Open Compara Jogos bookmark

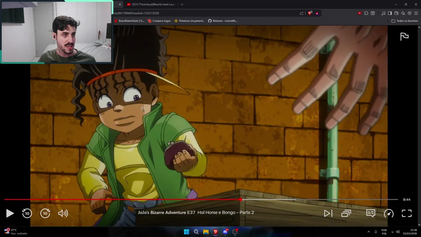click(159, 21)
